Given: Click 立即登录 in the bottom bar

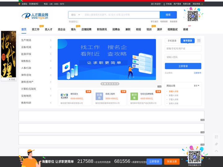Looking at the screenshot, I should (x=154, y=161).
